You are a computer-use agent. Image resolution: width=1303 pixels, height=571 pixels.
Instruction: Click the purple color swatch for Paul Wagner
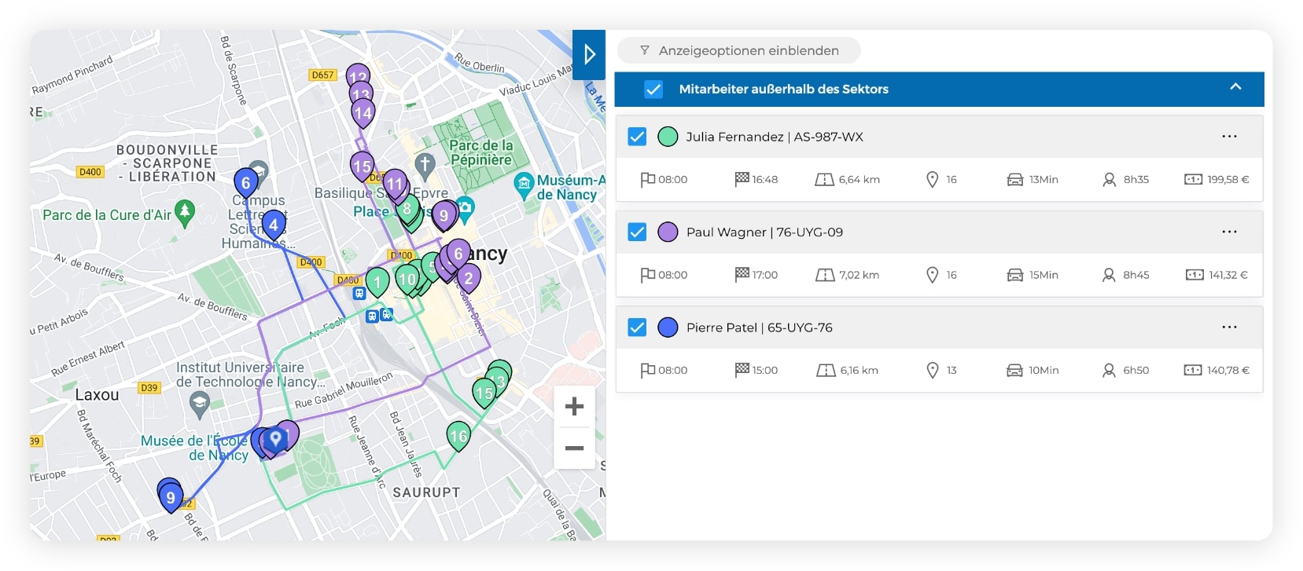(x=668, y=232)
